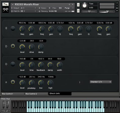The width and height of the screenshot is (120, 113).
Task: Solo the instrument with S button
Action: point(78,5)
